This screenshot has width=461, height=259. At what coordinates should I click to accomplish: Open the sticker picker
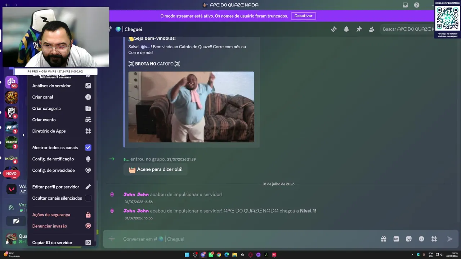[x=409, y=239]
